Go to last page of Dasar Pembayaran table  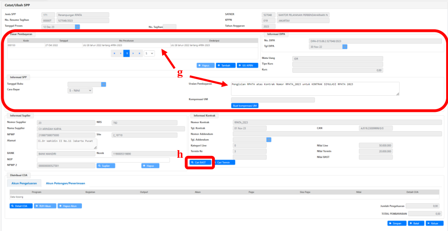tap(140, 53)
